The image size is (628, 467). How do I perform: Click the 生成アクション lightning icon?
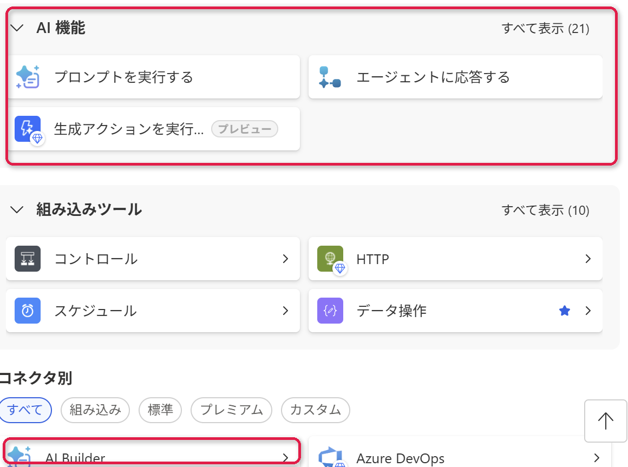tap(28, 129)
